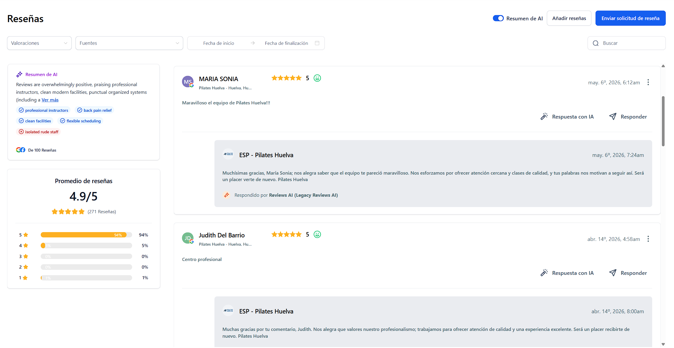
Task: Click Responder on MARIA SONIA review
Action: click(x=628, y=116)
